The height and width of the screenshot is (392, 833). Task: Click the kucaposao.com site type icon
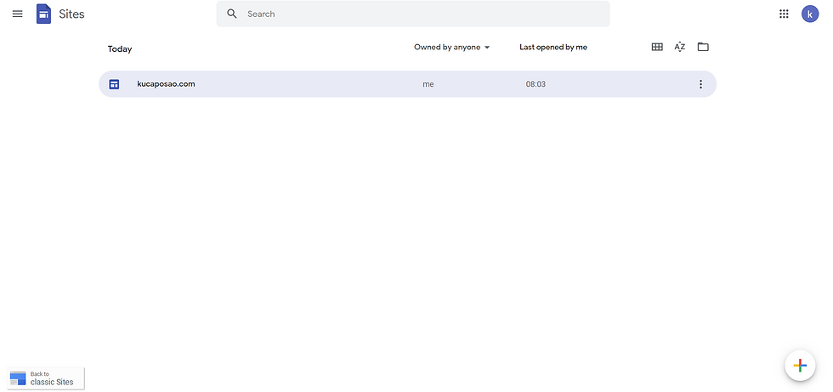point(114,84)
